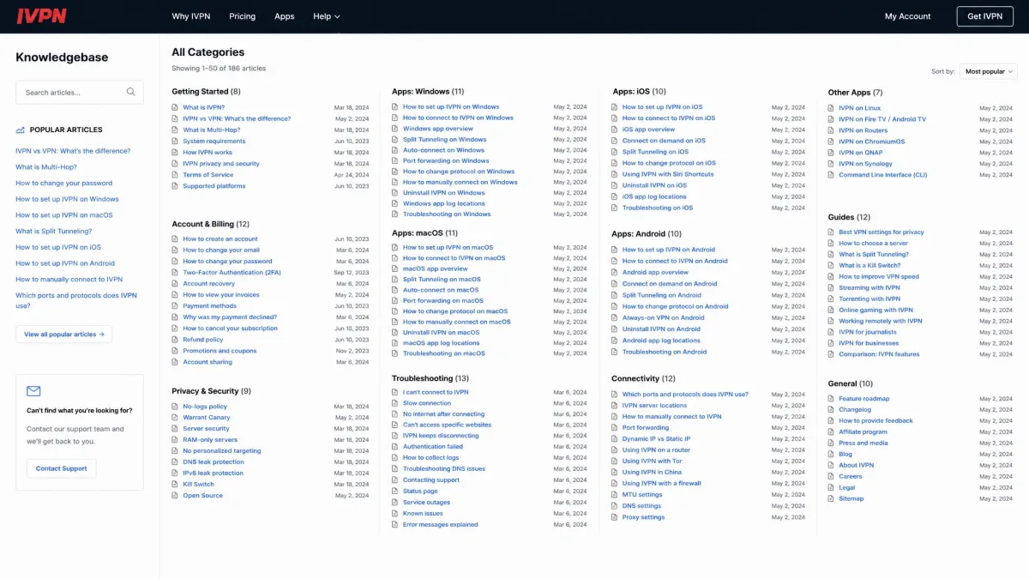The width and height of the screenshot is (1029, 579).
Task: Click document icon beside 'Uninstall IVPN on macOS'
Action: [x=395, y=333]
